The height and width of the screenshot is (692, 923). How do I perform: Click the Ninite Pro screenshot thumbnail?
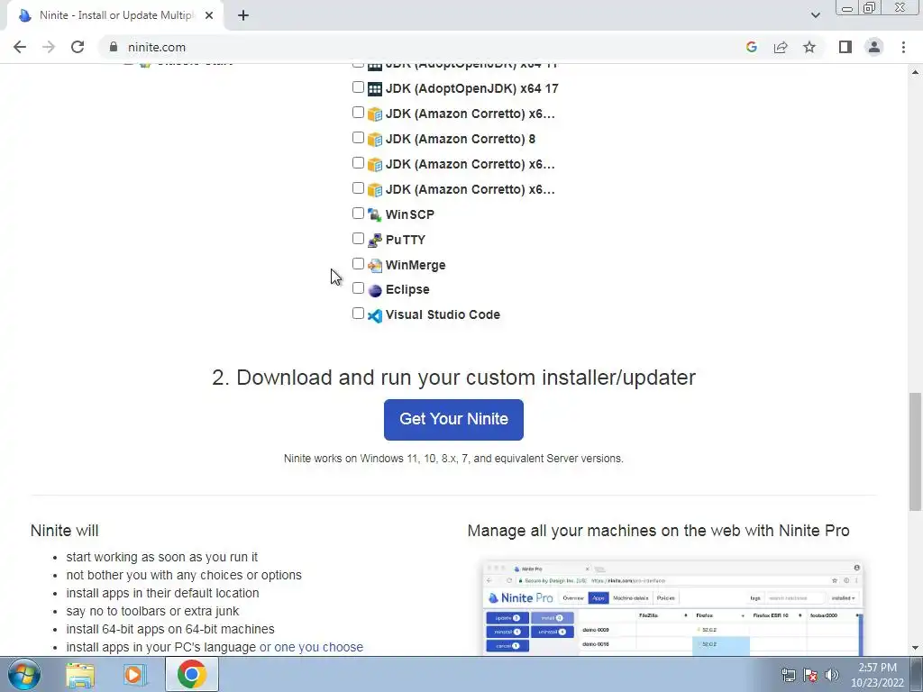pyautogui.click(x=672, y=608)
